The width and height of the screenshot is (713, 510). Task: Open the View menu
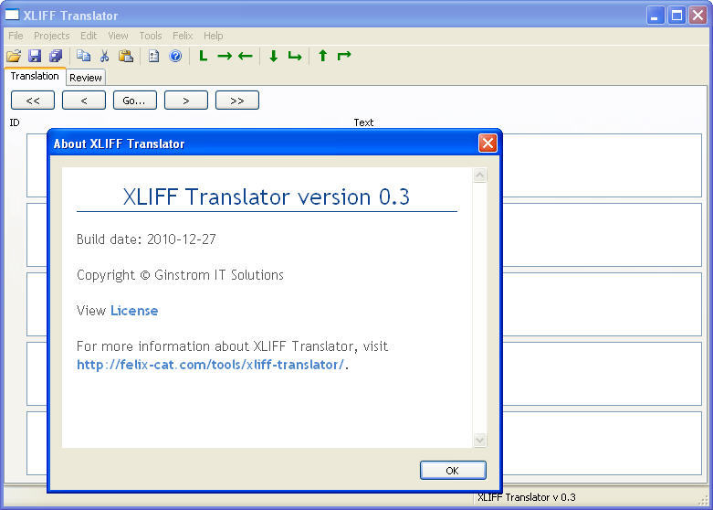[x=118, y=36]
